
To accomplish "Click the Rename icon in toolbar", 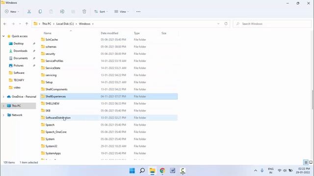I will [x=62, y=12].
